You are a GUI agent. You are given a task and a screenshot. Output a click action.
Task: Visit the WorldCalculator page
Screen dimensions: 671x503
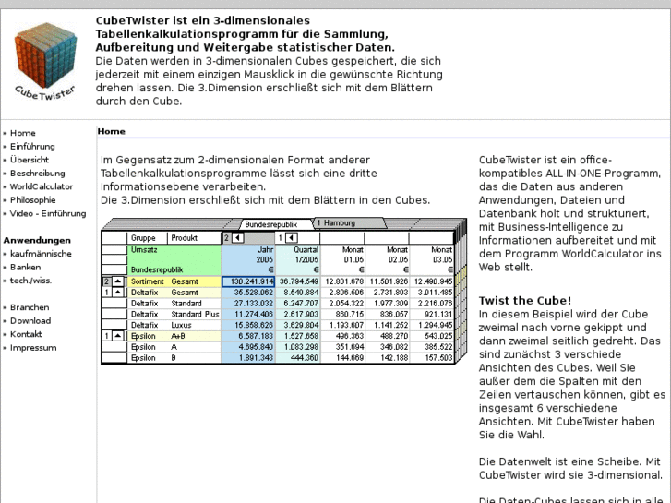coord(42,186)
